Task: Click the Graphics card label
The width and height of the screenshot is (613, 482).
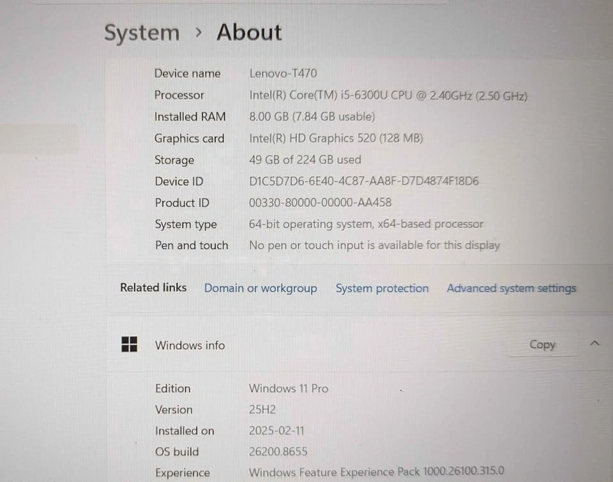Action: point(189,139)
